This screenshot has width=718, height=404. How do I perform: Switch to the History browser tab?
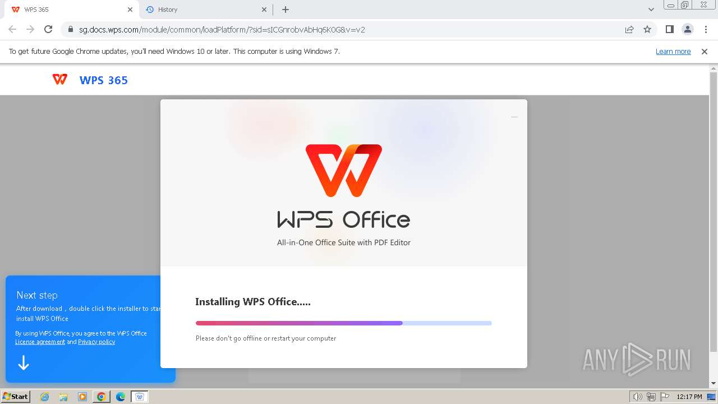point(205,10)
